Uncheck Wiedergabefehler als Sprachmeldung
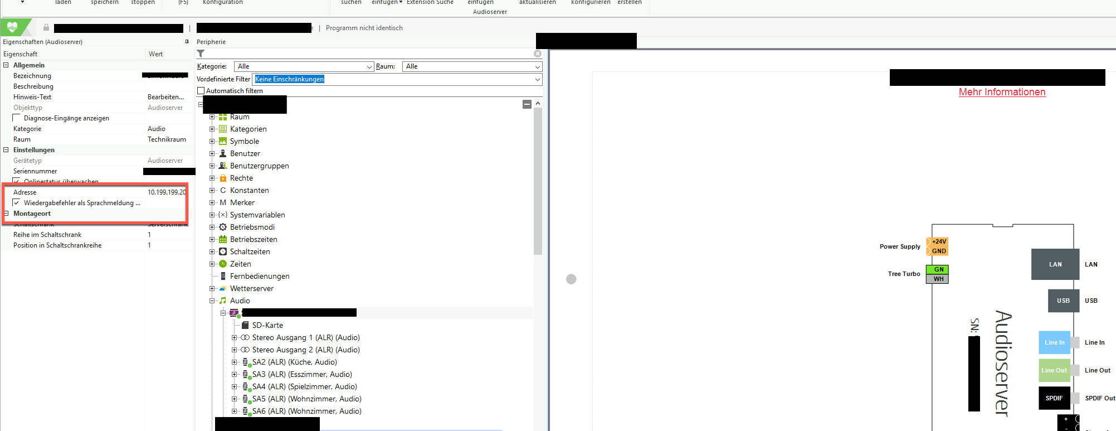The image size is (1116, 431). pos(17,202)
